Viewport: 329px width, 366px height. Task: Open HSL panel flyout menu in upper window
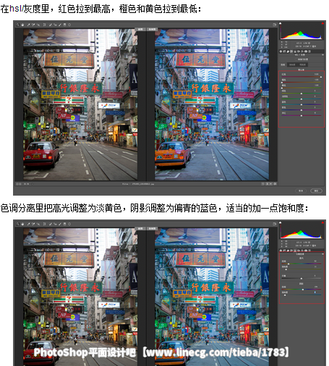pos(322,55)
